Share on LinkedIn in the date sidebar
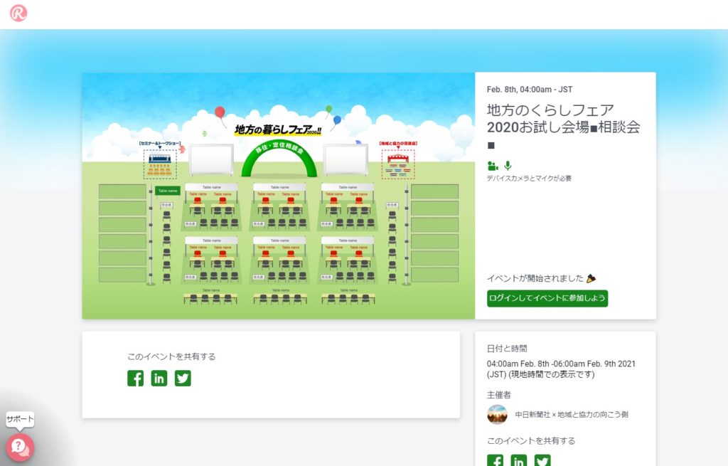This screenshot has height=466, width=728. (518, 460)
